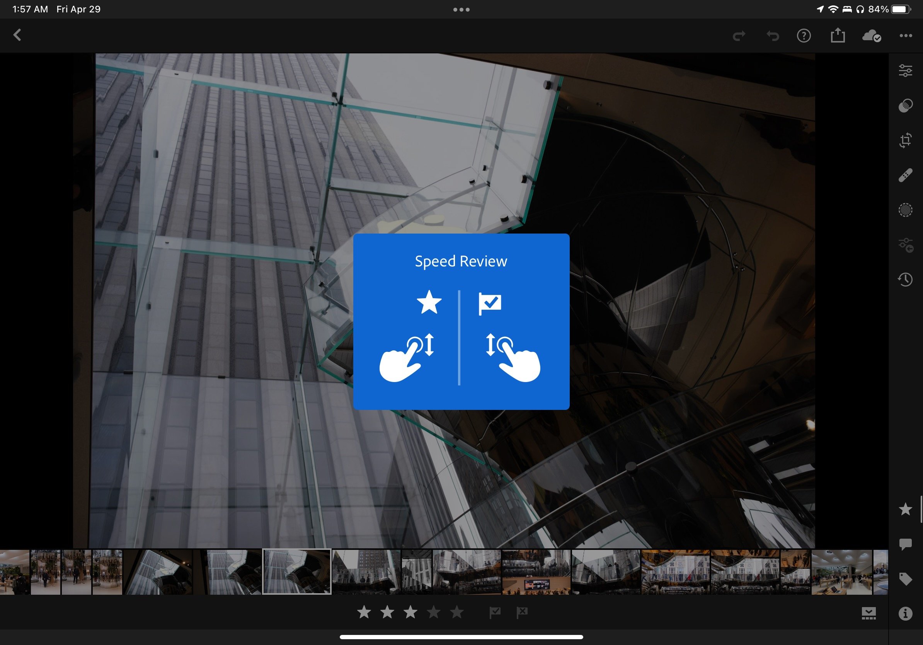This screenshot has height=645, width=923.
Task: Toggle the filmstrip visibility icon
Action: pos(869,613)
